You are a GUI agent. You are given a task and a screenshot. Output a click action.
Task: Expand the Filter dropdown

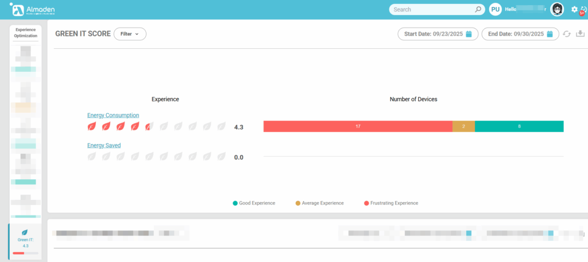[130, 34]
